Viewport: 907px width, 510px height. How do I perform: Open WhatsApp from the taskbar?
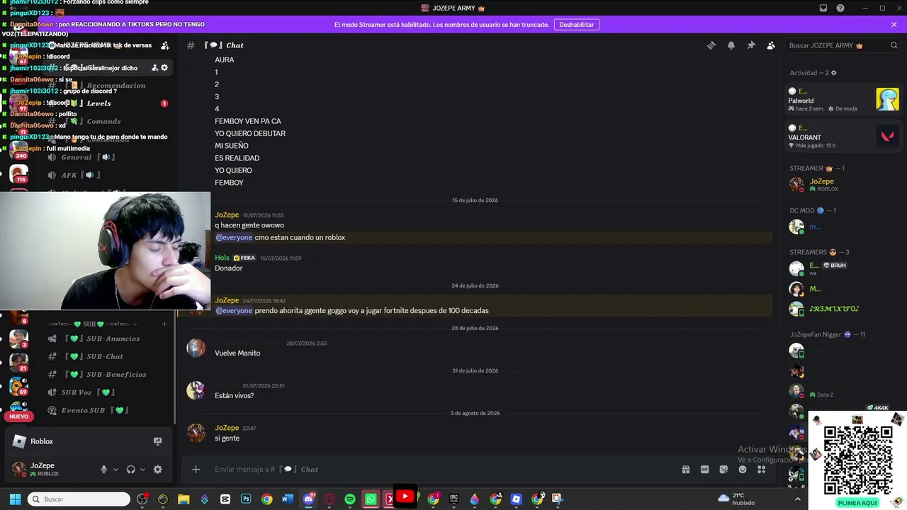click(371, 499)
